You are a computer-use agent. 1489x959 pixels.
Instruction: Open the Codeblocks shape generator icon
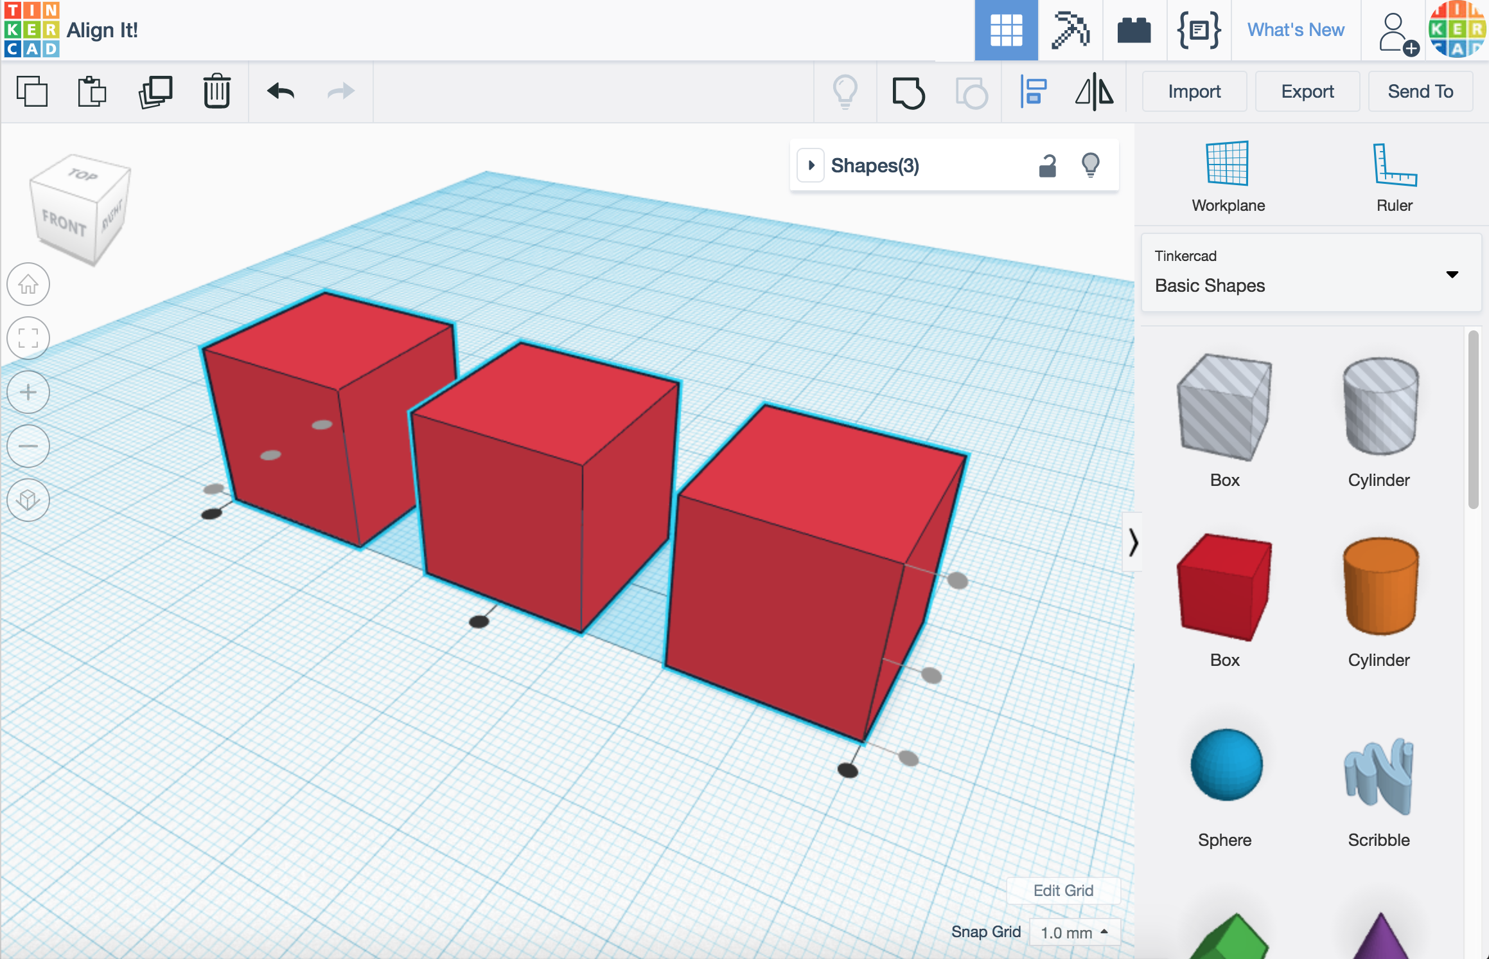click(x=1199, y=30)
